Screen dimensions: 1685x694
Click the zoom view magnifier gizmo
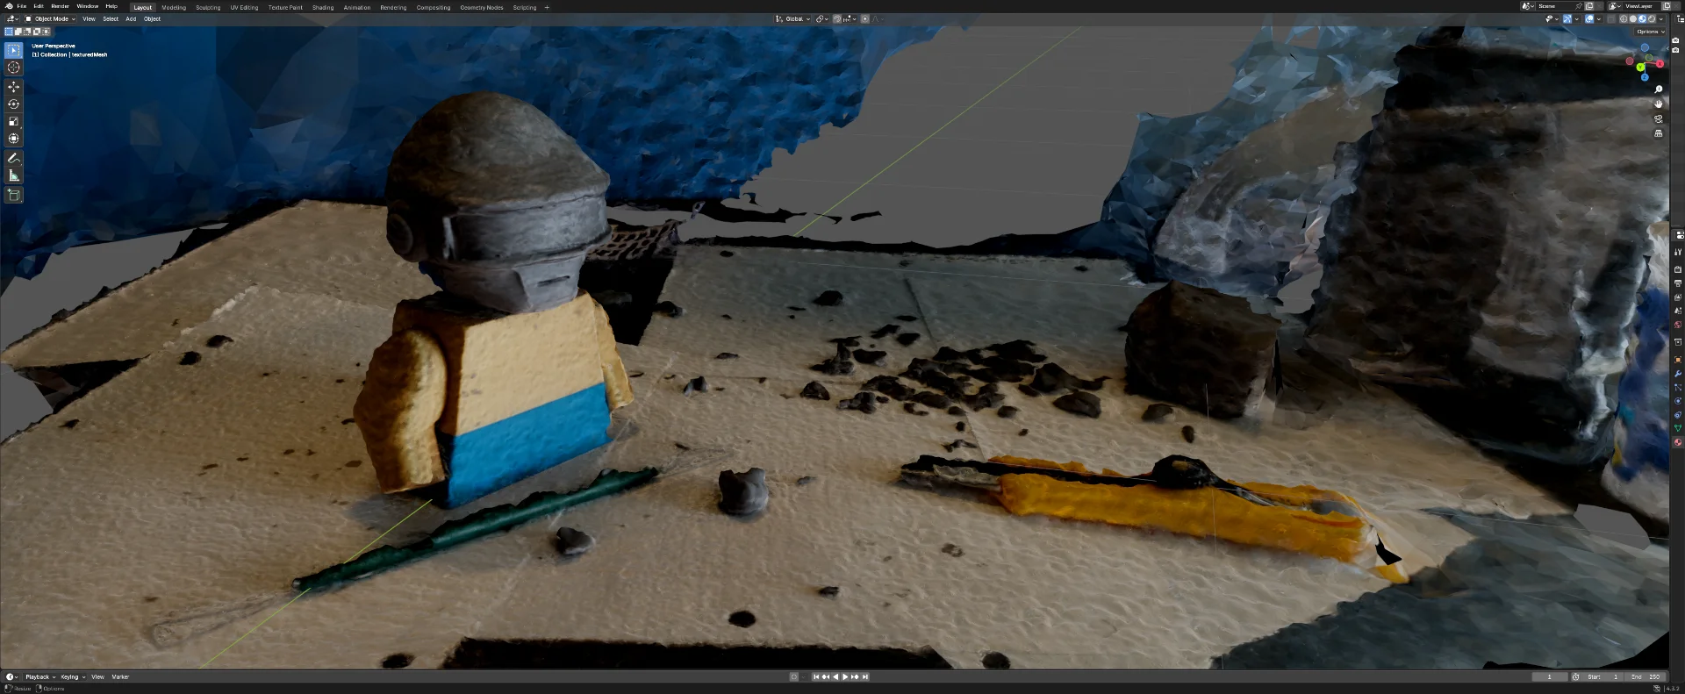tap(1659, 89)
